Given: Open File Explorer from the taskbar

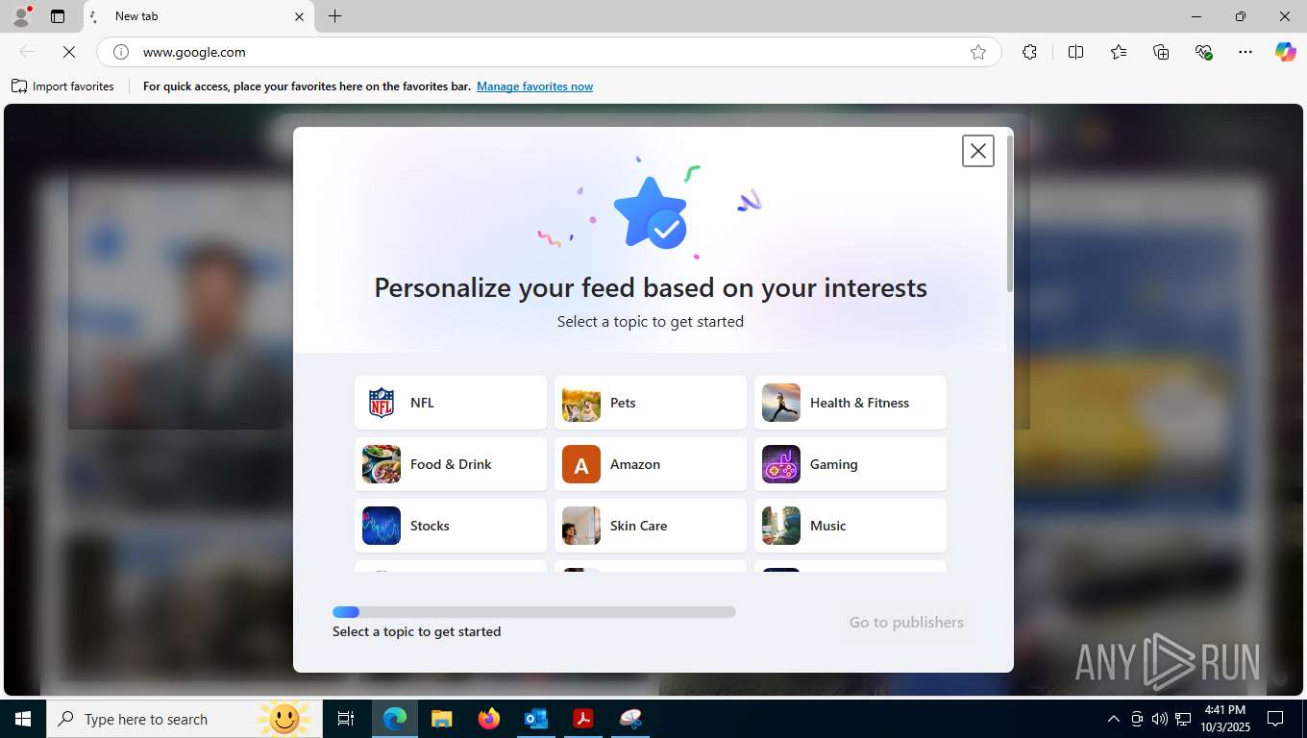Looking at the screenshot, I should coord(441,719).
